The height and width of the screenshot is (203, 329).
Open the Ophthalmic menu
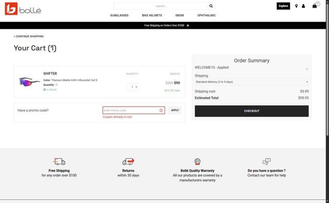(x=206, y=15)
